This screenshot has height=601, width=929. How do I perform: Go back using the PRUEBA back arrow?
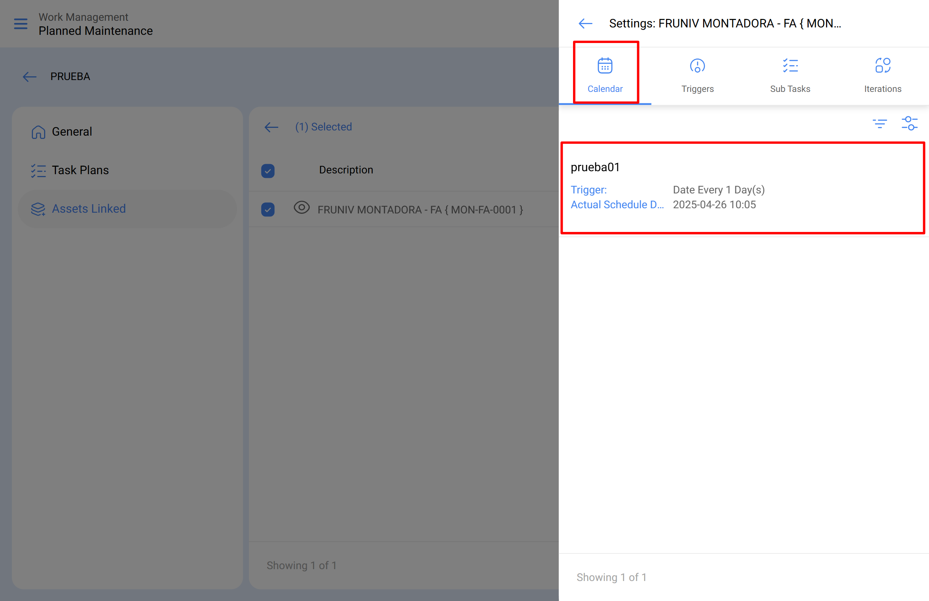tap(29, 76)
